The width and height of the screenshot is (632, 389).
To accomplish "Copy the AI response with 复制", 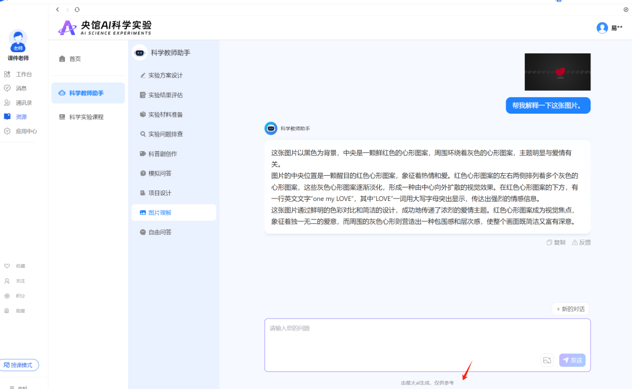I will click(x=556, y=243).
